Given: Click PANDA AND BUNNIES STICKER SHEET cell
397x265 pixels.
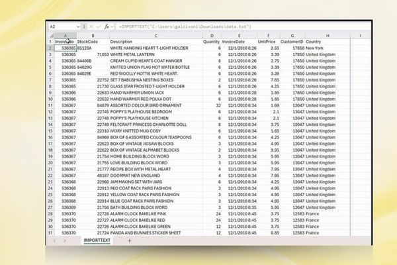Looking at the screenshot, I should 156,233.
